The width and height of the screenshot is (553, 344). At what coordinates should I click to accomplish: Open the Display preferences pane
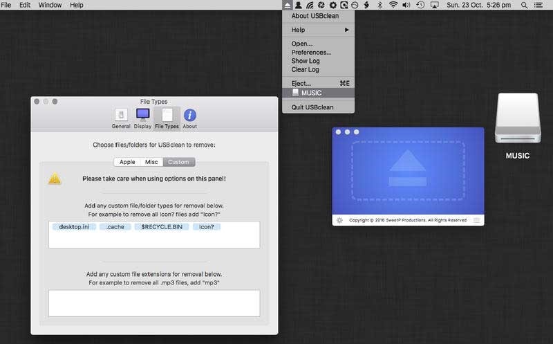point(142,118)
